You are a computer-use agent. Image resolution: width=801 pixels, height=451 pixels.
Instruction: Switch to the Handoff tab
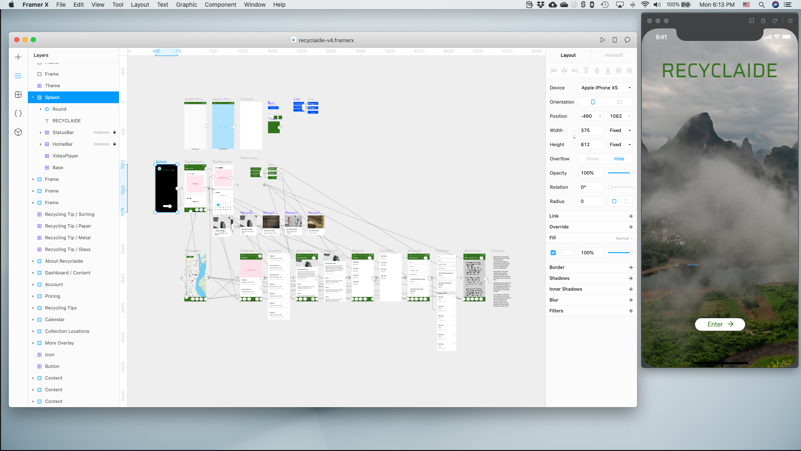pyautogui.click(x=614, y=55)
